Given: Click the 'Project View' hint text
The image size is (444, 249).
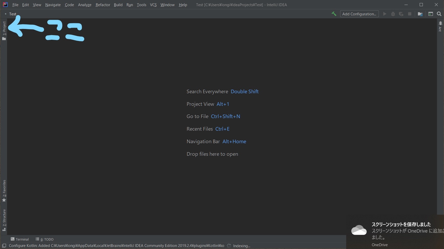Looking at the screenshot, I should click(200, 104).
